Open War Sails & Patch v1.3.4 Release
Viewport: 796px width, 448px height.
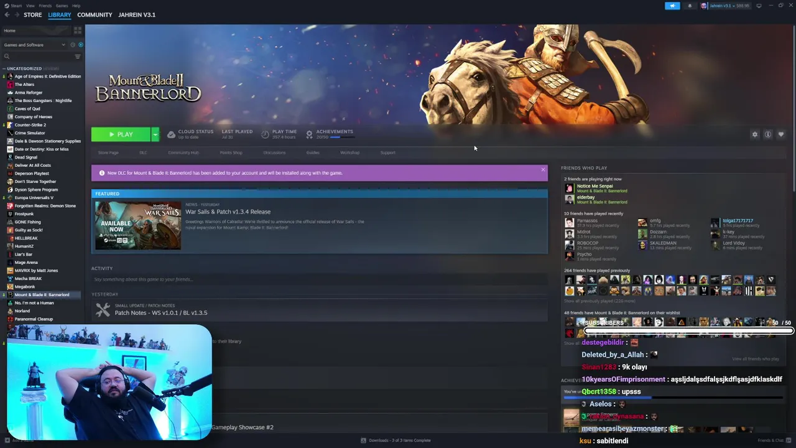coord(228,212)
